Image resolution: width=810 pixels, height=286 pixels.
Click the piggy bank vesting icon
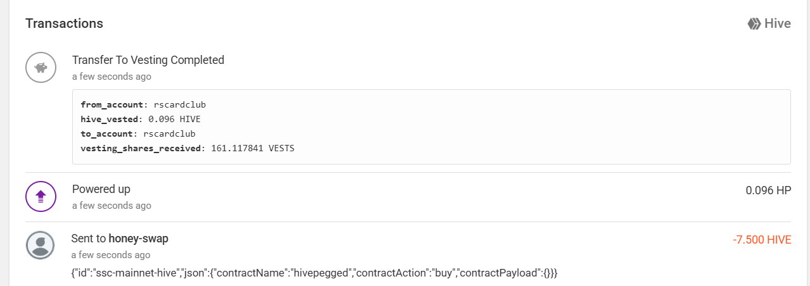[x=41, y=67]
